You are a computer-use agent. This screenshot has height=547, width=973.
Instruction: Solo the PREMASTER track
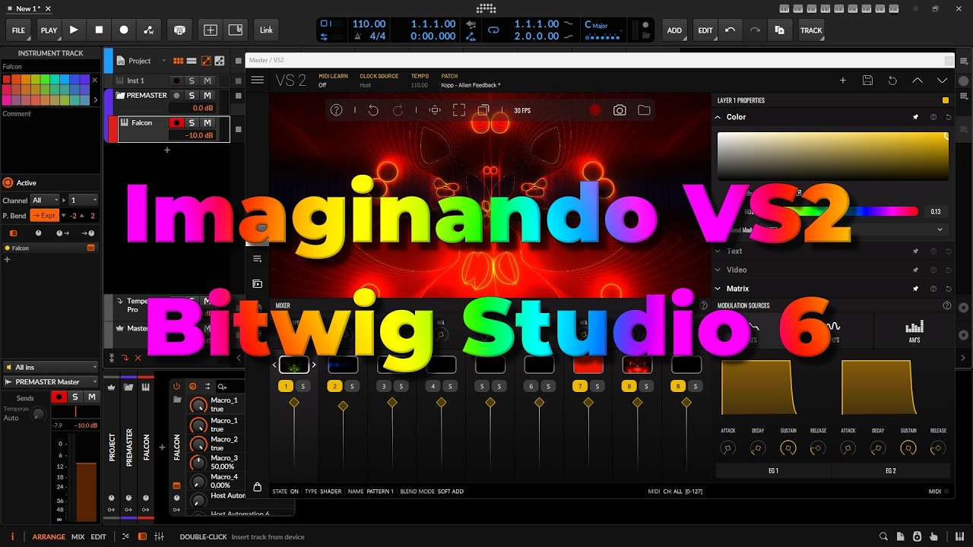click(x=192, y=95)
